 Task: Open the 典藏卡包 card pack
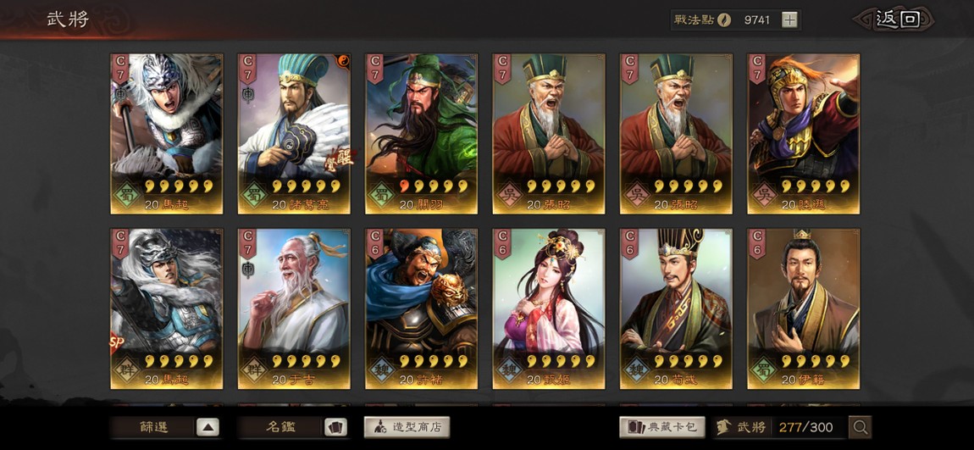[x=662, y=427]
